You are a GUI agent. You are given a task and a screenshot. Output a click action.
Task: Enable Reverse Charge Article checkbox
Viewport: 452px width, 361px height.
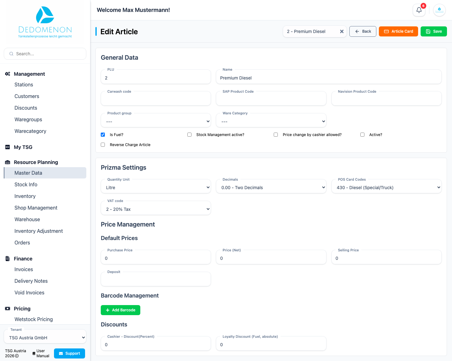coord(103,145)
